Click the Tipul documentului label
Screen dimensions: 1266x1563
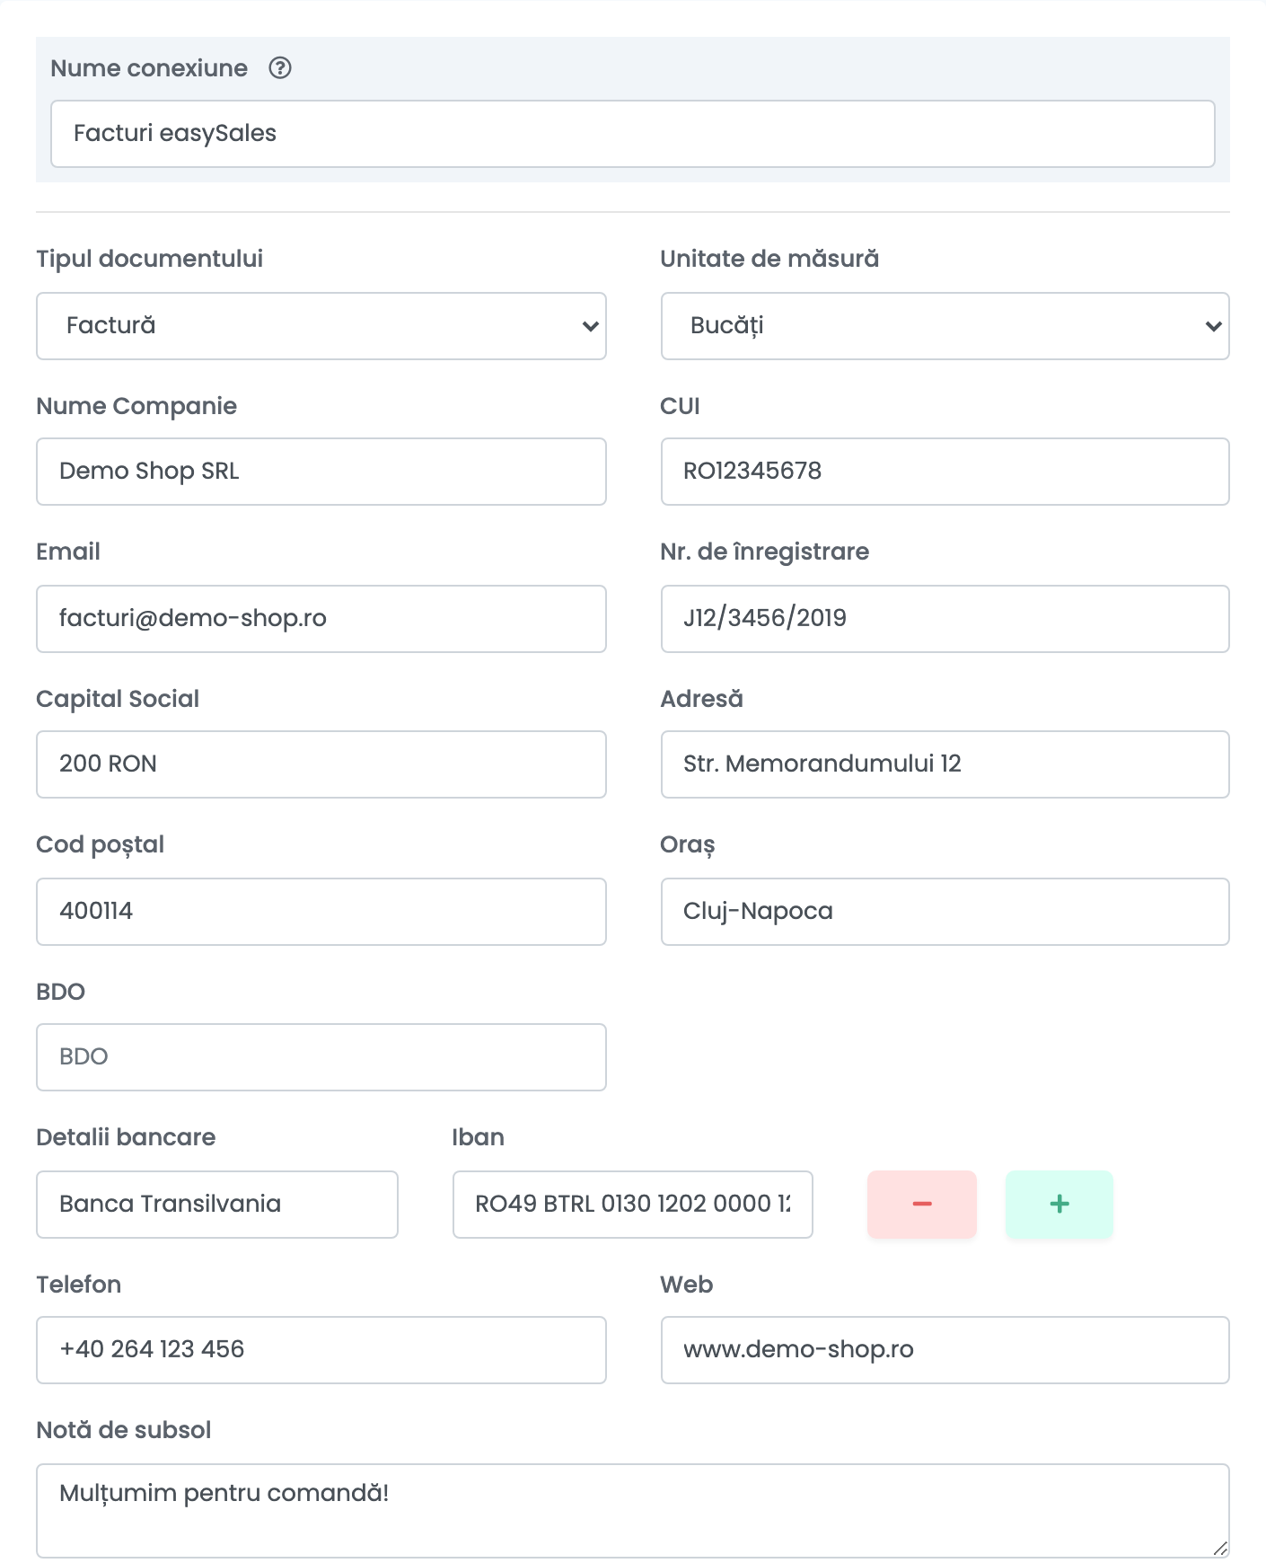pyautogui.click(x=150, y=259)
